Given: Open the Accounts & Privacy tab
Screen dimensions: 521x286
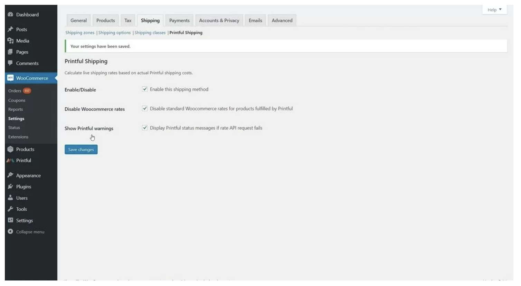Looking at the screenshot, I should tap(219, 20).
